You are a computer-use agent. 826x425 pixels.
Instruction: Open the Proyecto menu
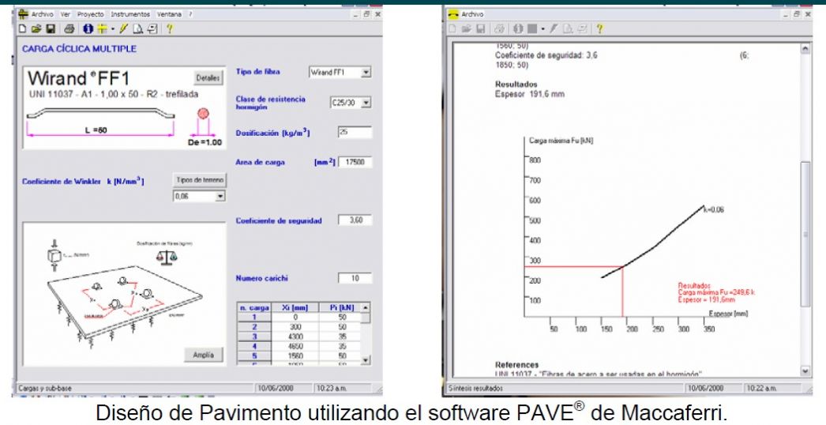tap(90, 15)
